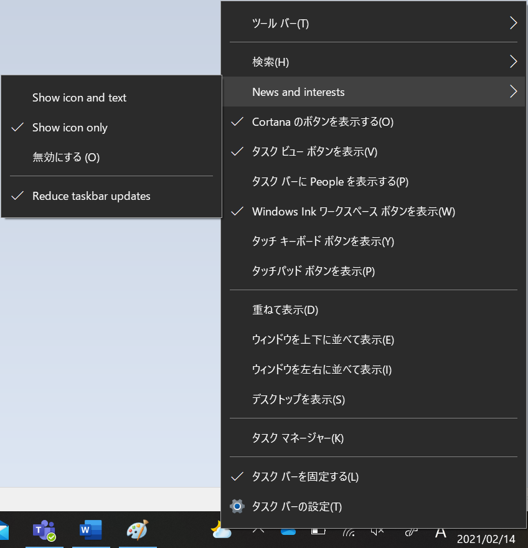Choose ウィンドウを上下に並べて表示(E)
Screen dimensions: 528x548
(374, 340)
